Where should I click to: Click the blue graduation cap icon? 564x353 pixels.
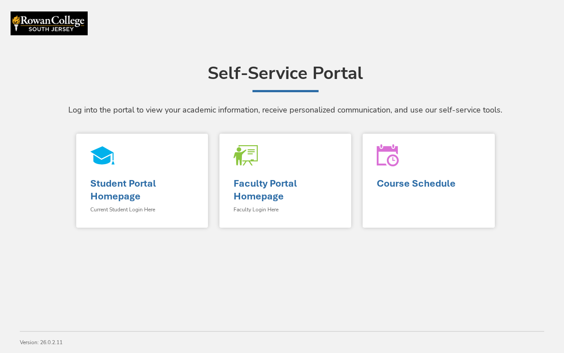102,155
